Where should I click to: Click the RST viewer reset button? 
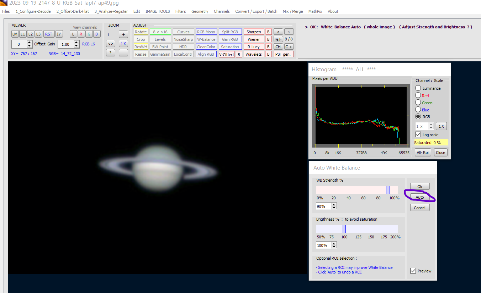48,34
